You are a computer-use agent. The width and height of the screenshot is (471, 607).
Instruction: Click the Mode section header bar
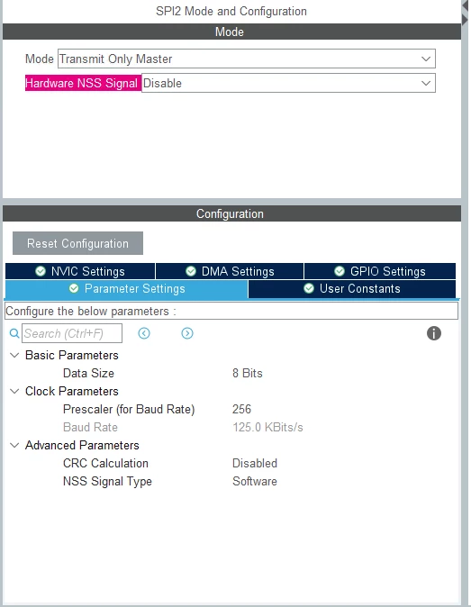pyautogui.click(x=231, y=32)
